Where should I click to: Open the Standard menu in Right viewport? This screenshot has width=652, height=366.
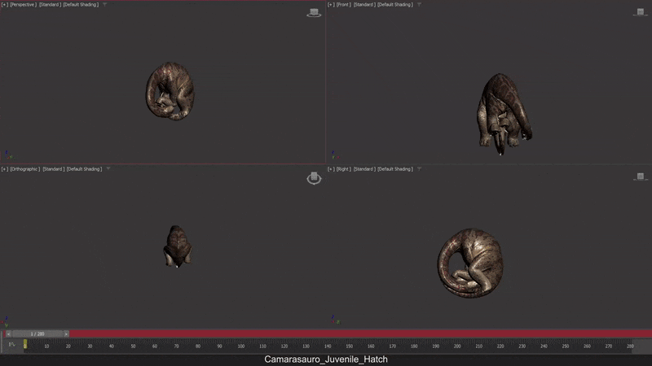(363, 169)
